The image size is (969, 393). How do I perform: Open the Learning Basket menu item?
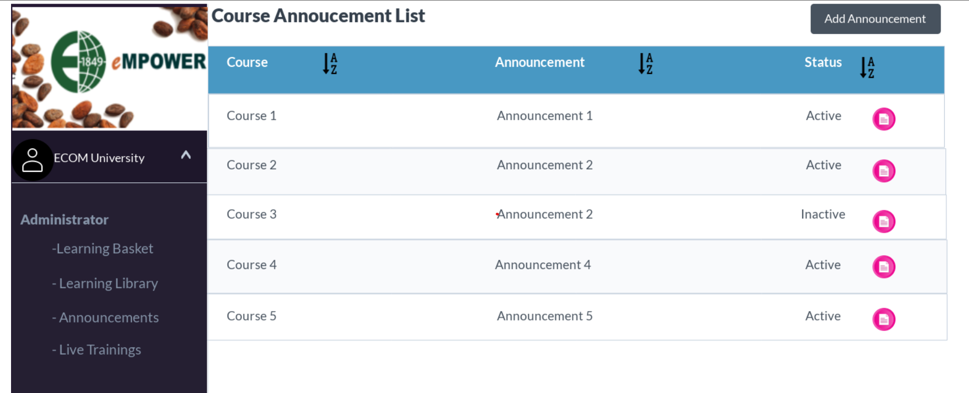(x=103, y=249)
